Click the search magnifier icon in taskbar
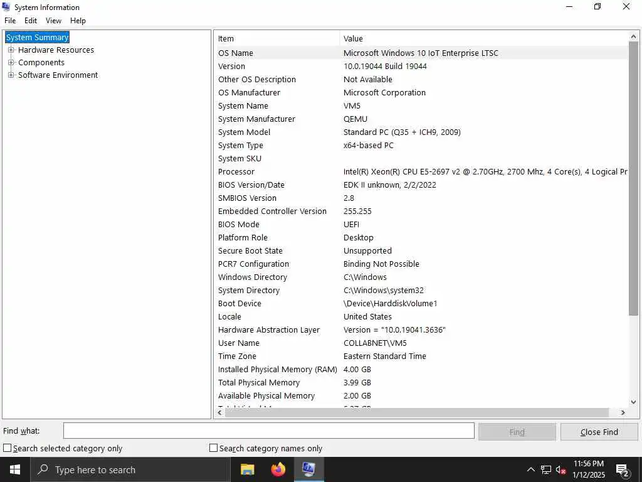 click(x=43, y=469)
